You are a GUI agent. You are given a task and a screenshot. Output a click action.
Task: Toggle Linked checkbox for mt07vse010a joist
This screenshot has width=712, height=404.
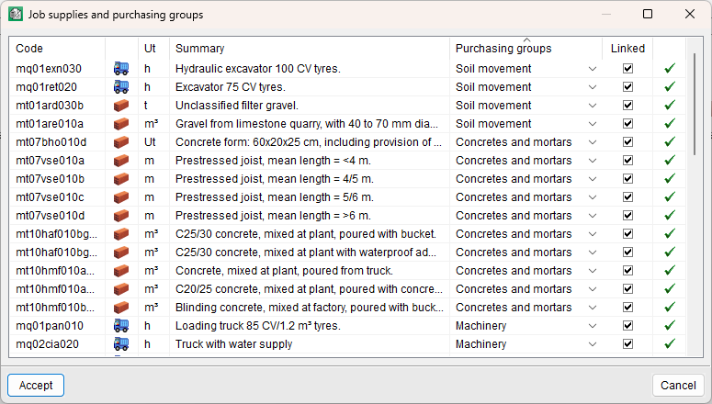coord(627,160)
